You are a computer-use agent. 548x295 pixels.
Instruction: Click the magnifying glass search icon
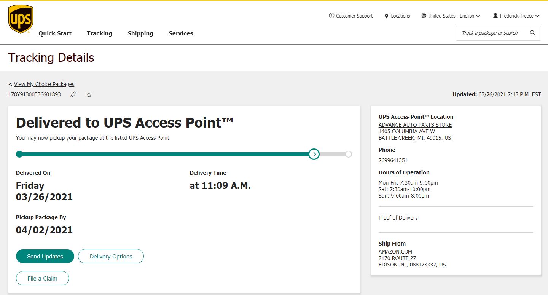[532, 33]
